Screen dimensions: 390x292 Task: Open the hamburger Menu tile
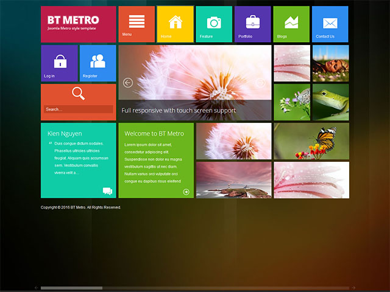(136, 24)
